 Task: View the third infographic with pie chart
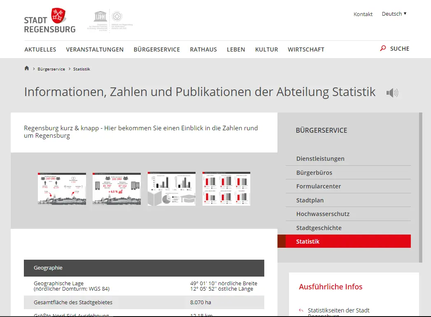click(171, 189)
